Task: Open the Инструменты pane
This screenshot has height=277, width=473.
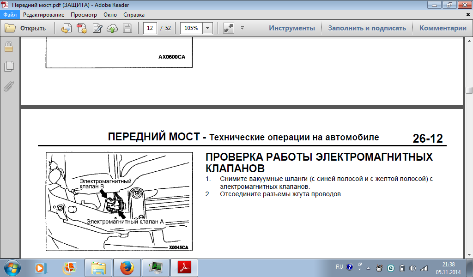Action: (x=292, y=28)
